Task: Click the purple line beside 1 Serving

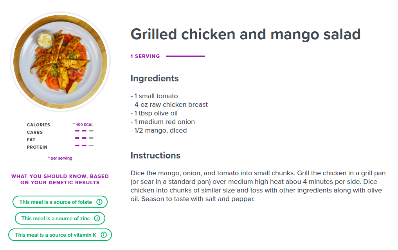Action: (x=185, y=56)
